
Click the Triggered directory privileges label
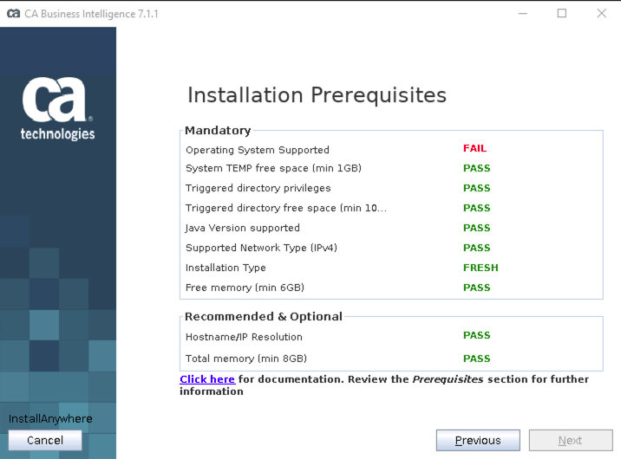(x=258, y=188)
